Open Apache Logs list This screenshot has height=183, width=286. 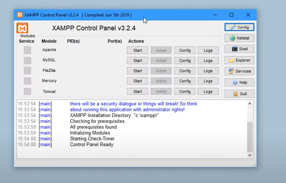(208, 51)
